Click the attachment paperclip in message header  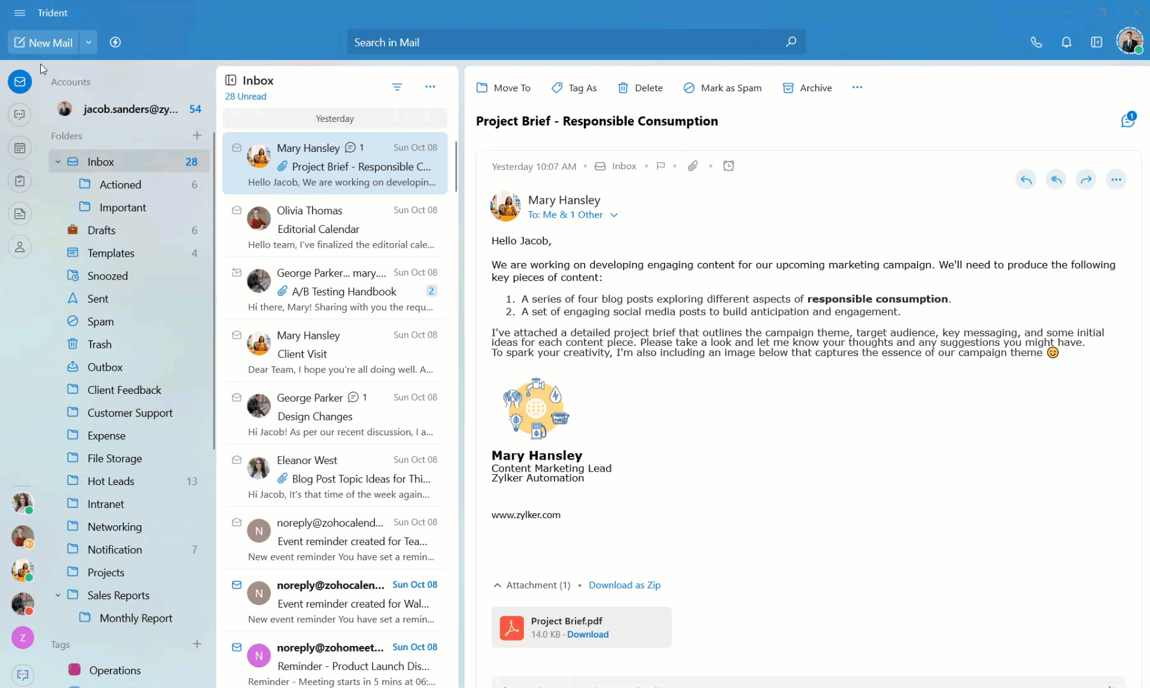click(x=693, y=166)
